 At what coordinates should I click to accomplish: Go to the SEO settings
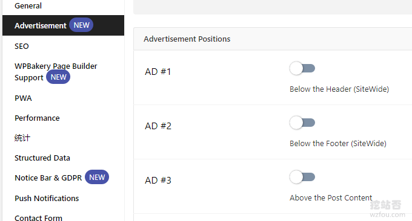22,46
